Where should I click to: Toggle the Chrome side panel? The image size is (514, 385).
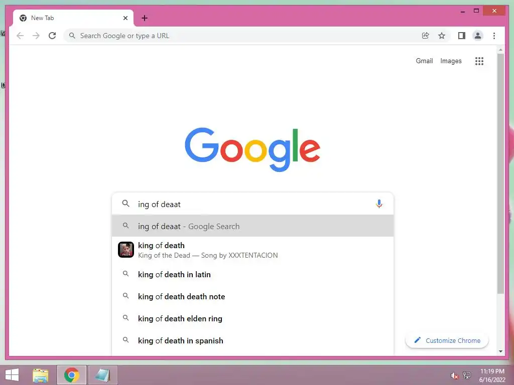[462, 36]
